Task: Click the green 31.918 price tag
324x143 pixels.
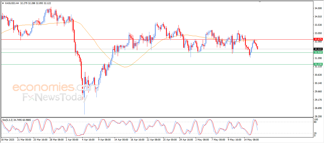Action: (x=318, y=52)
